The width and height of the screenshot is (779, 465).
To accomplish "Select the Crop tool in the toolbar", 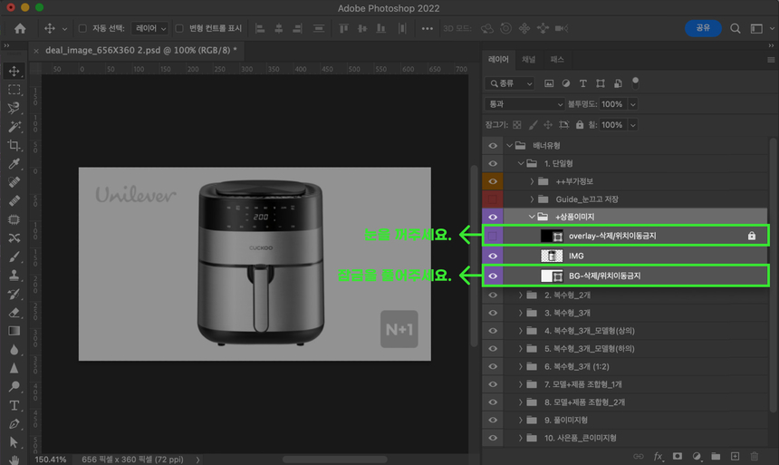I will click(14, 146).
